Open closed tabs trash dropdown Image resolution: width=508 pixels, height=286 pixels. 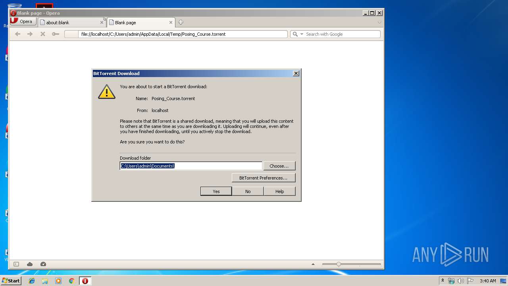(379, 22)
